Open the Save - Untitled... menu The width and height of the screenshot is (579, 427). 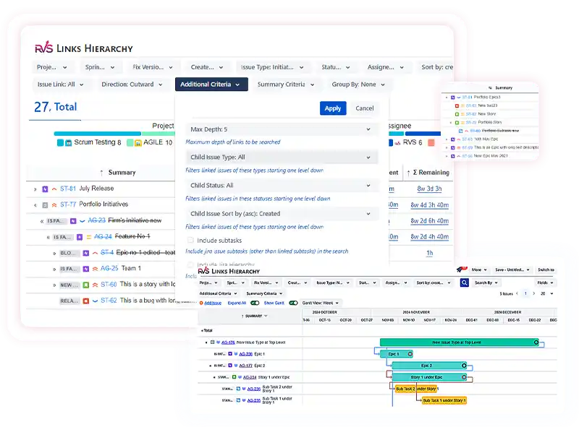(512, 270)
